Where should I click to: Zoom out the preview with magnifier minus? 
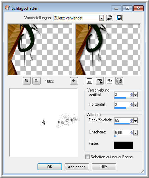tap(27, 81)
